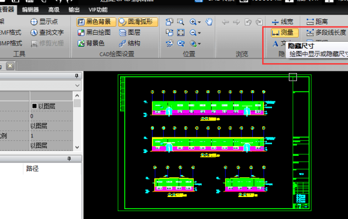Image resolution: width=348 pixels, height=219 pixels.
Task: Click the zoom out magnifier icon
Action: (x=193, y=32)
